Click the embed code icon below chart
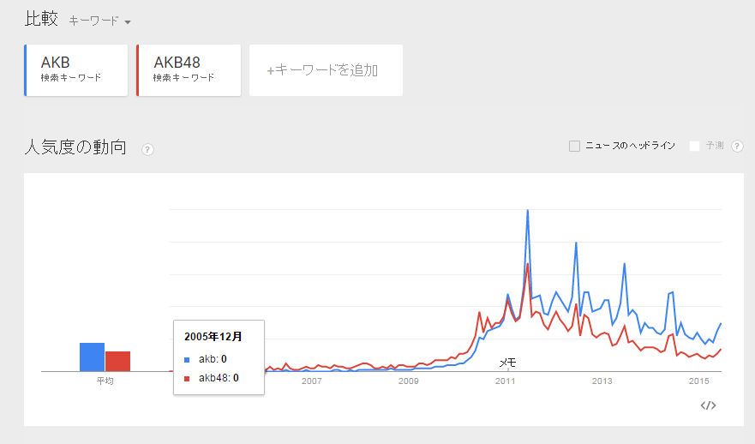755x444 pixels. click(708, 405)
